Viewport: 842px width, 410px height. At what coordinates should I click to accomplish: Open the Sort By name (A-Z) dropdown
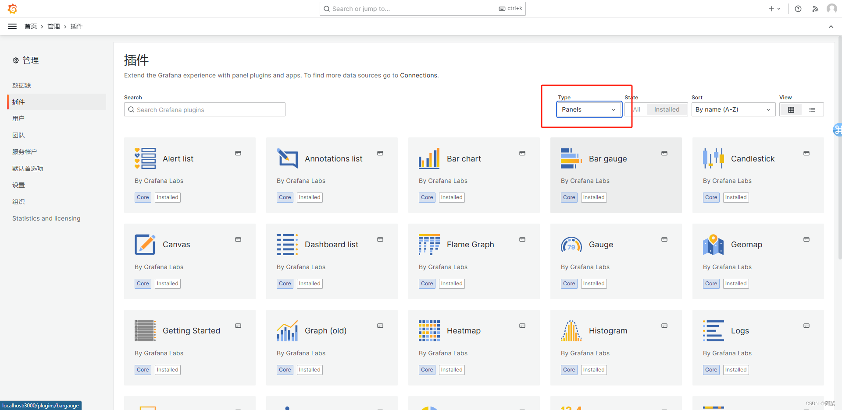[733, 109]
